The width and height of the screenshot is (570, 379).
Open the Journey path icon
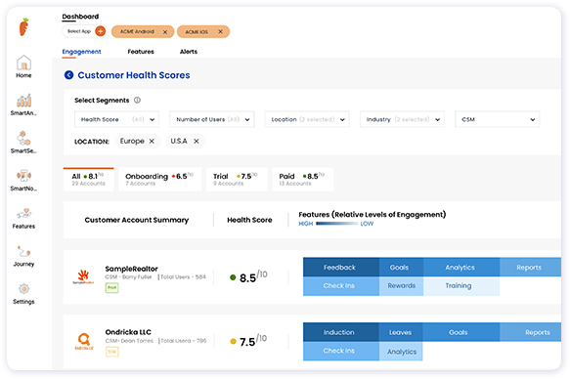[x=23, y=251]
